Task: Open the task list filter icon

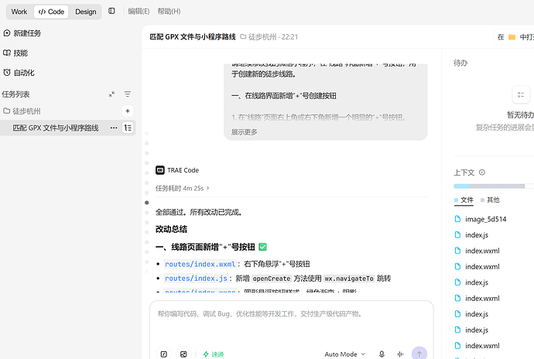Action: (x=128, y=94)
